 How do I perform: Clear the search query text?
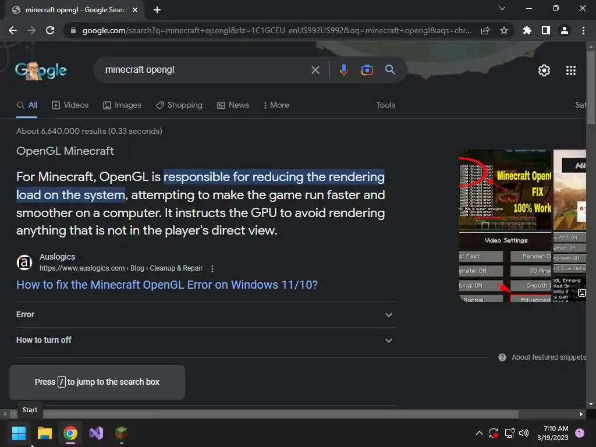click(315, 70)
